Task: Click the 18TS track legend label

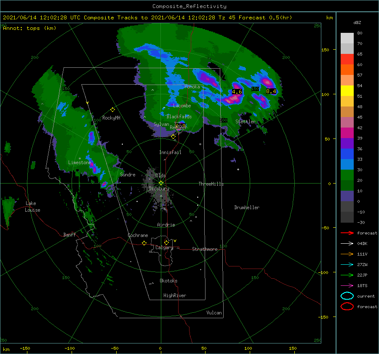Action: tap(362, 286)
